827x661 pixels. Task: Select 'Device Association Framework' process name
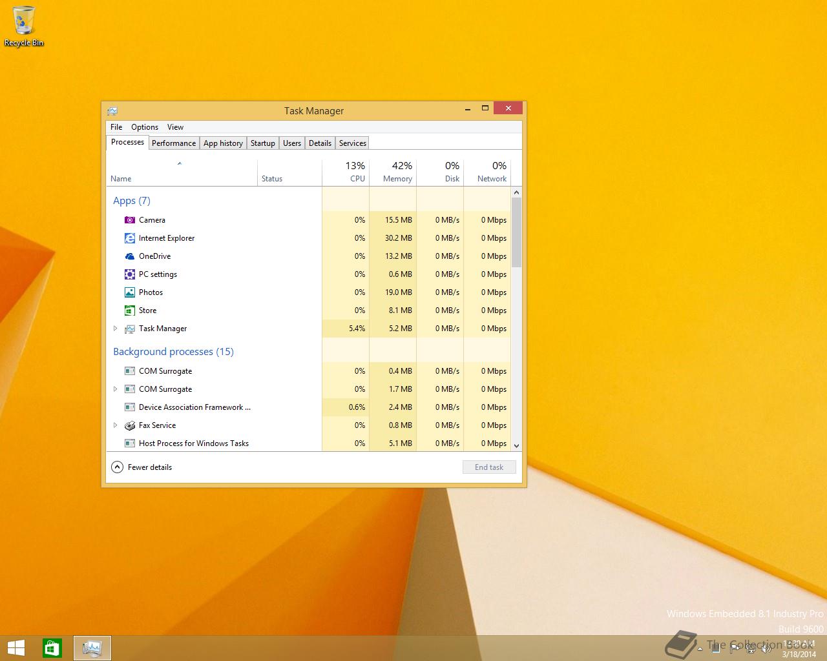(194, 407)
